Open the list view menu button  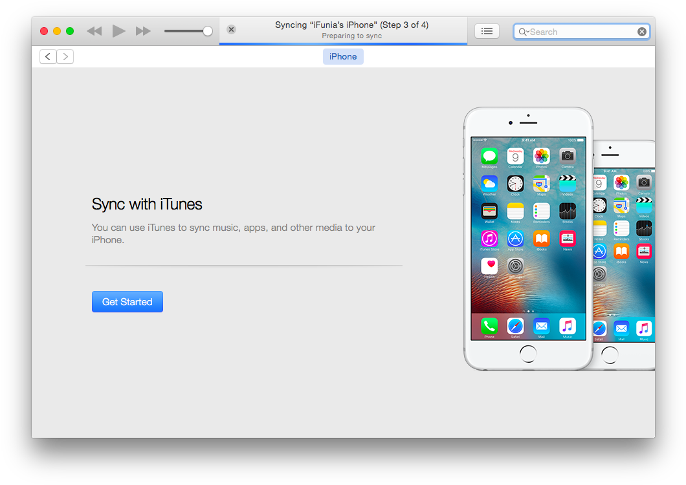point(487,31)
